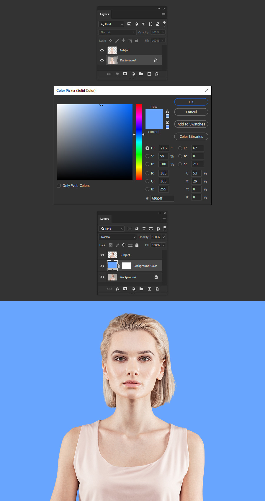Enable the Only Web Colors checkbox
The height and width of the screenshot is (501, 265).
[x=59, y=186]
